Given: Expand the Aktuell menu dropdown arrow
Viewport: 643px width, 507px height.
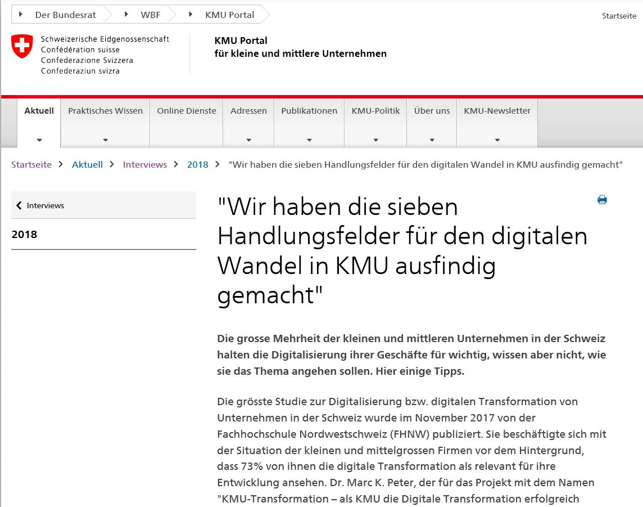Looking at the screenshot, I should tap(39, 140).
